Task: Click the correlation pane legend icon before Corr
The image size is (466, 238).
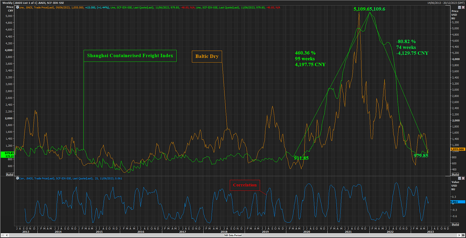Action: point(17,178)
